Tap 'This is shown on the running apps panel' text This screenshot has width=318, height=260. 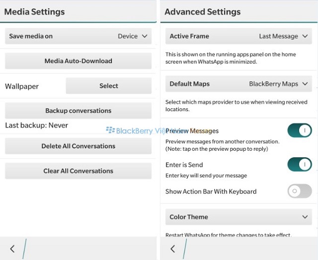[231, 58]
